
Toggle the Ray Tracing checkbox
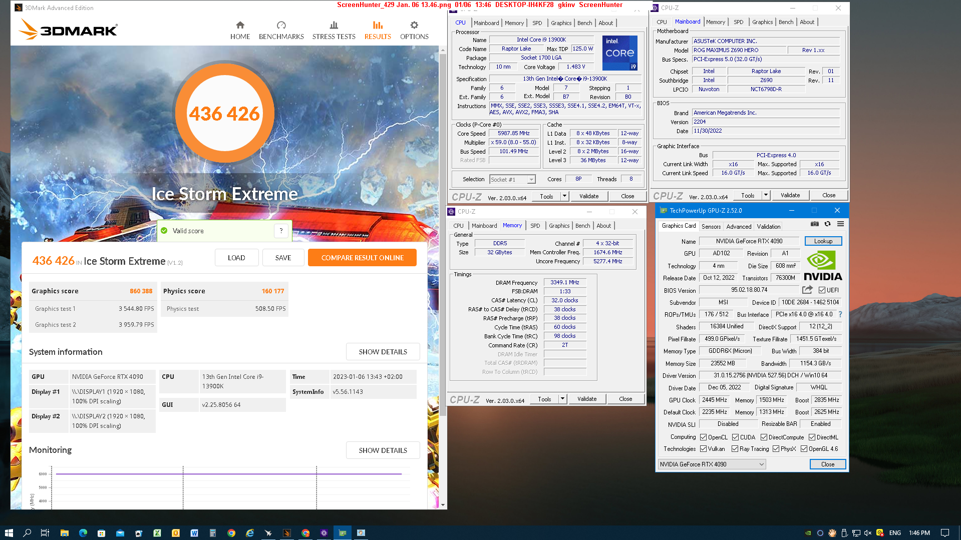[735, 448]
